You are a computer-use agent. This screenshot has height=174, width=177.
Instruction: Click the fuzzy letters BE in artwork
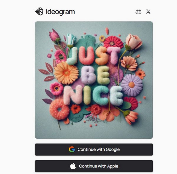(x=95, y=75)
